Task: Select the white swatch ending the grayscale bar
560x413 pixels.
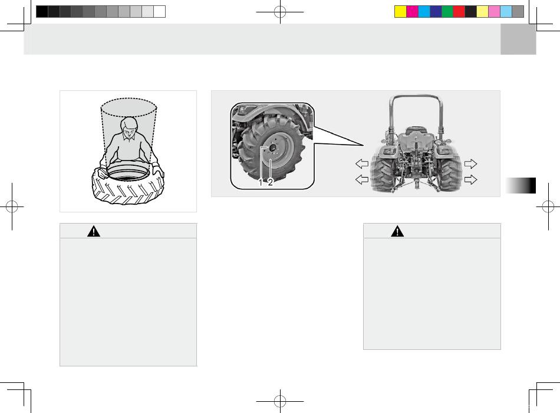Action: pos(160,11)
